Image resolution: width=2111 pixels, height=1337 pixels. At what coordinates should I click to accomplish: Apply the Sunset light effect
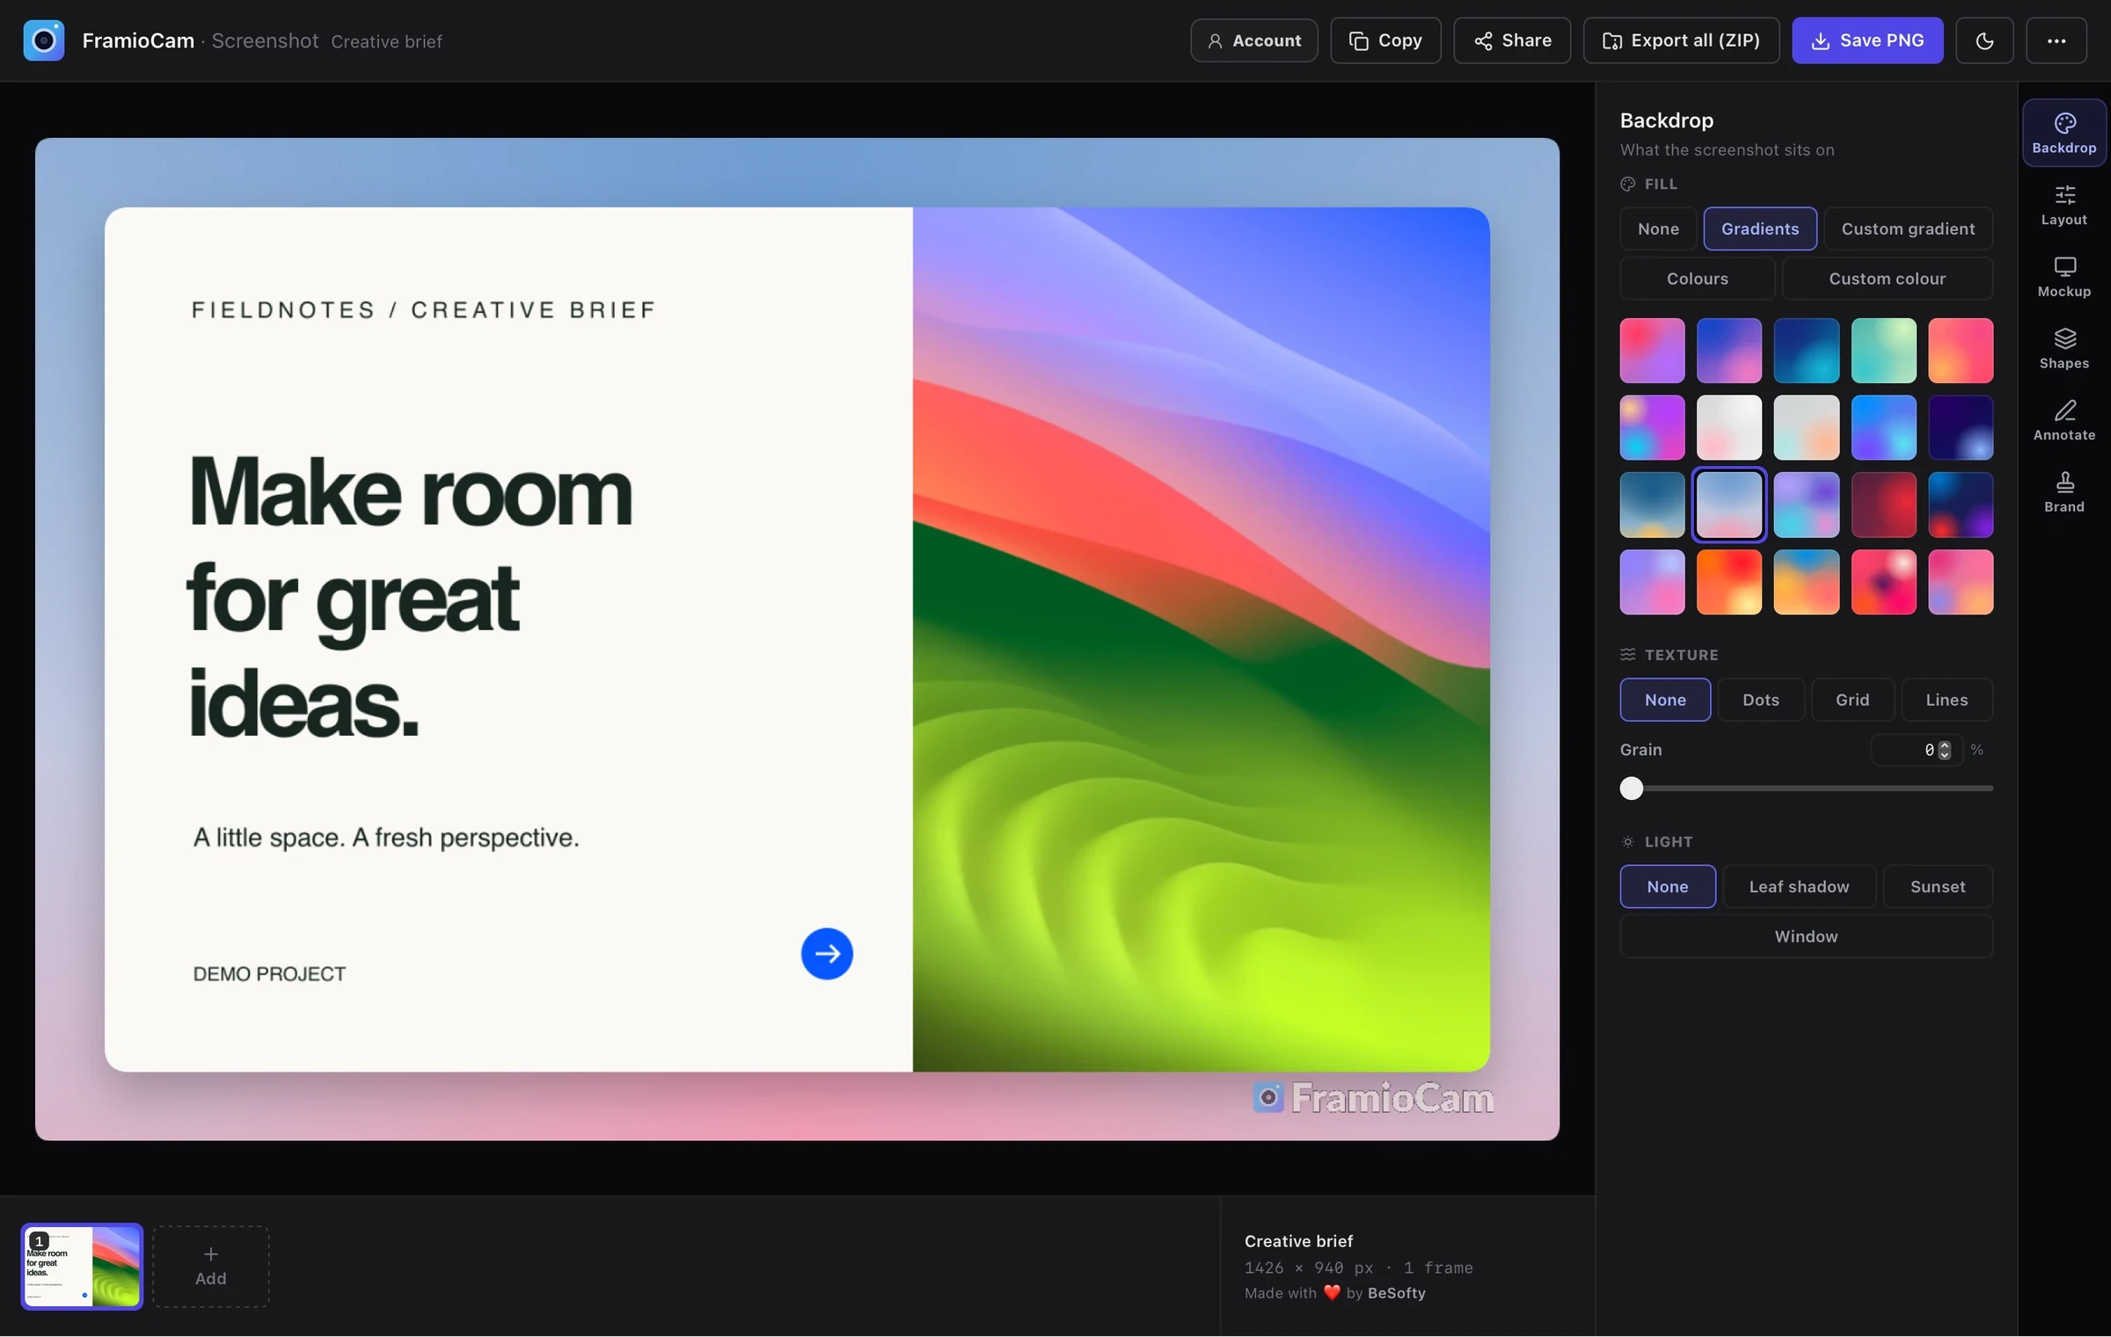1938,886
